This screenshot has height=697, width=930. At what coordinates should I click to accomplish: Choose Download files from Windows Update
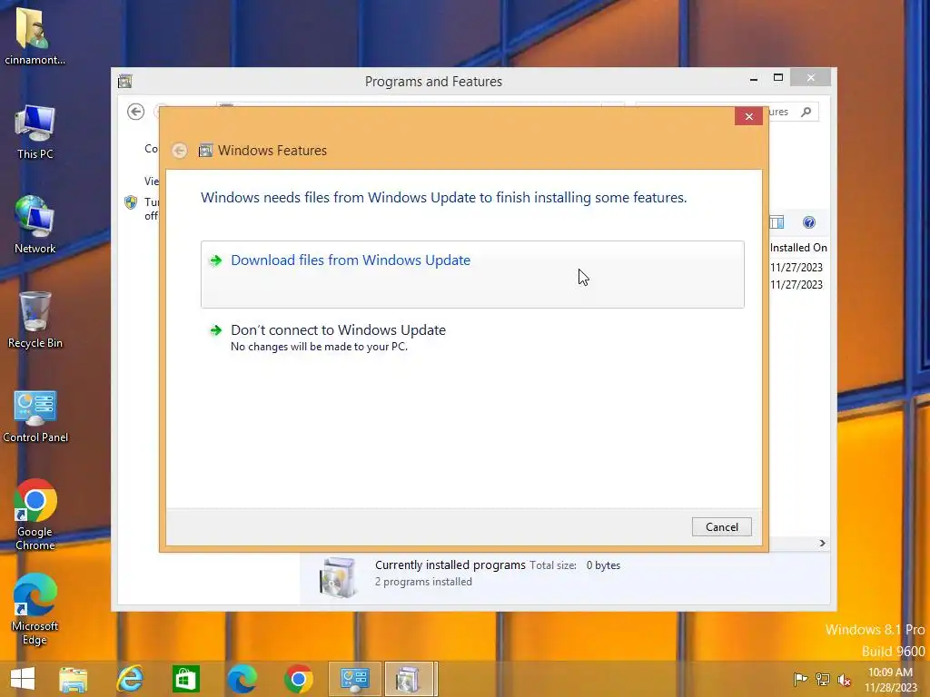point(472,274)
